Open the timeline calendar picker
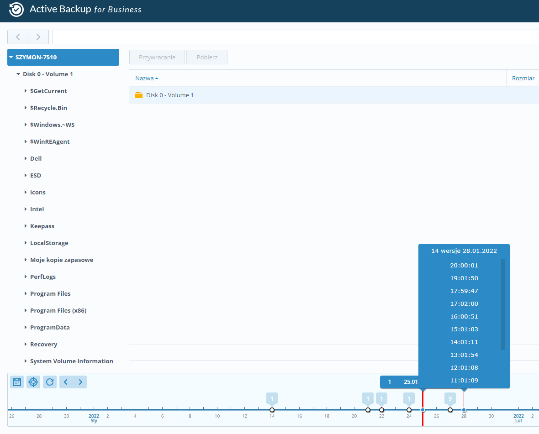This screenshot has width=539, height=434. click(17, 382)
